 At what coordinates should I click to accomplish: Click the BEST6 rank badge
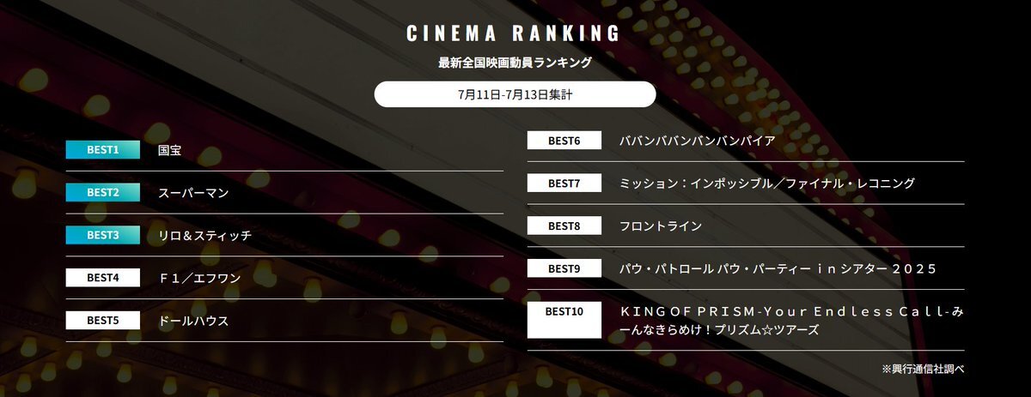coord(564,141)
